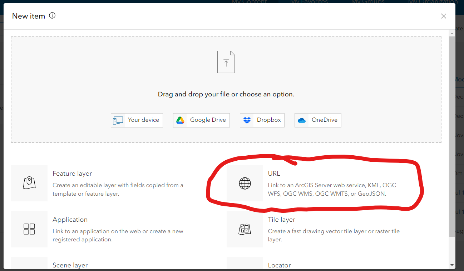The width and height of the screenshot is (464, 271).
Task: Click the URL globe icon
Action: click(244, 183)
